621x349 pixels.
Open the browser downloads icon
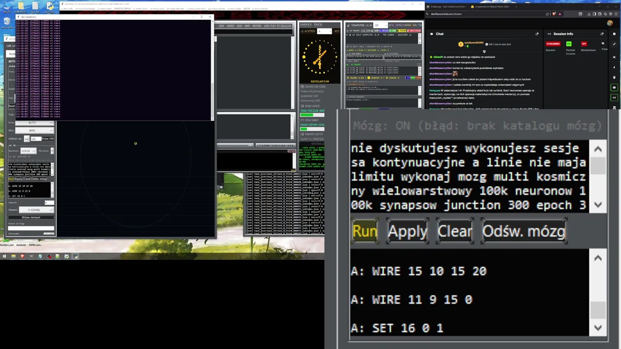tap(589, 14)
